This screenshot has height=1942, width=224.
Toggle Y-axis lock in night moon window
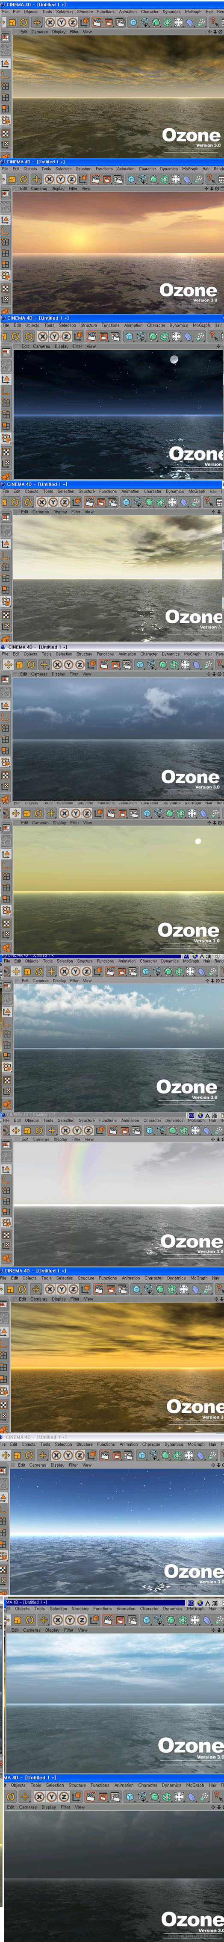54,336
